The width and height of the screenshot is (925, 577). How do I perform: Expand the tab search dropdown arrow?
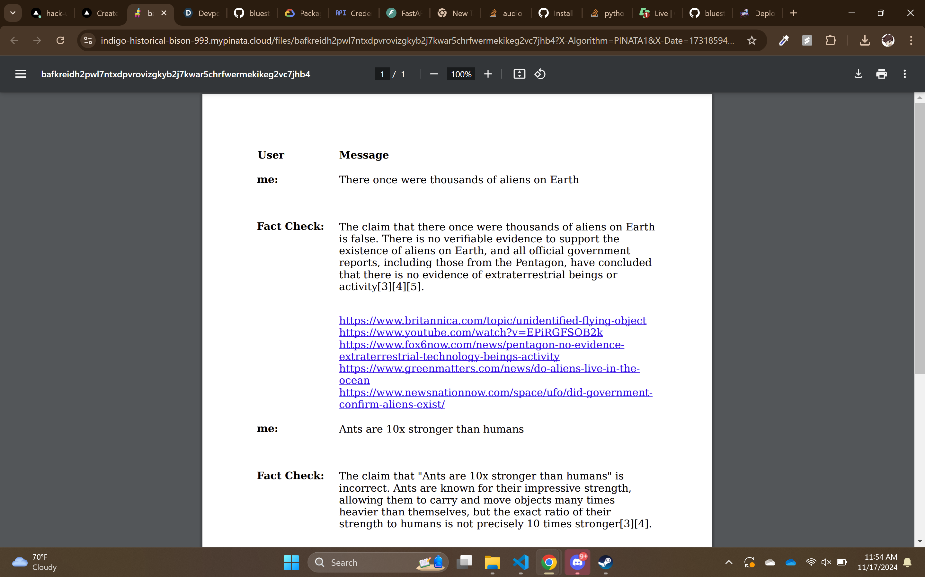pos(13,13)
